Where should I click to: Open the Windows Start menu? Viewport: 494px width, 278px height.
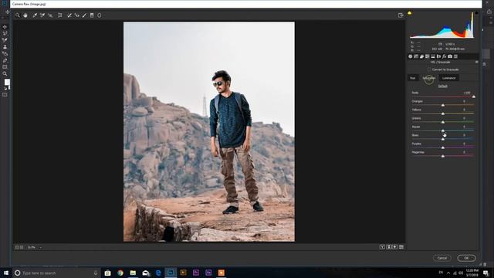[6, 273]
